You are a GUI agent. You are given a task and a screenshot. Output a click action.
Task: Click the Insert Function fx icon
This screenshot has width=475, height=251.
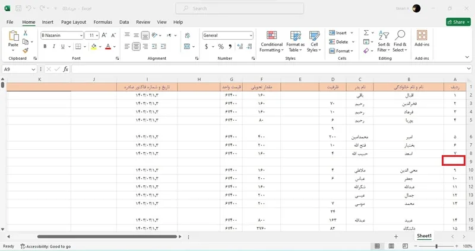tap(65, 69)
